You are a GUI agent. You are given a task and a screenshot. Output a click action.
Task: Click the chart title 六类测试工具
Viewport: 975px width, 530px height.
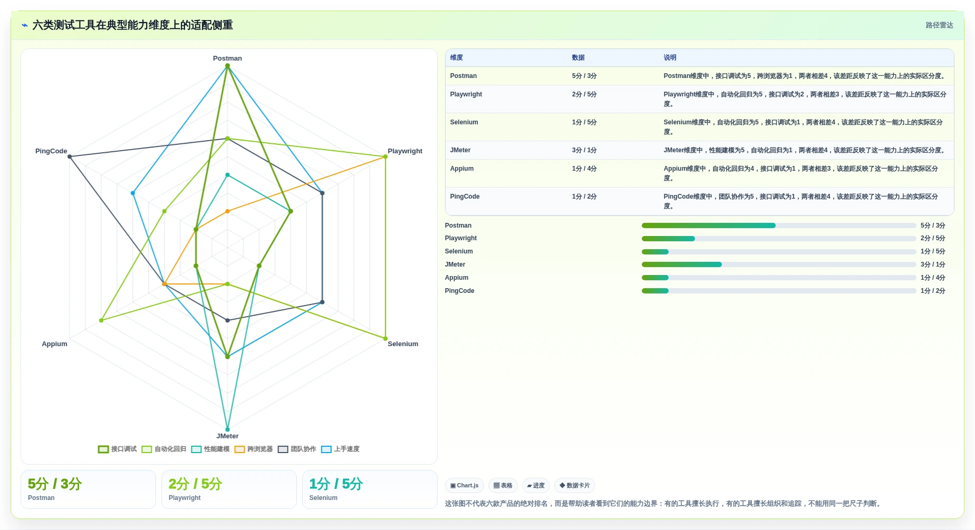[x=132, y=25]
